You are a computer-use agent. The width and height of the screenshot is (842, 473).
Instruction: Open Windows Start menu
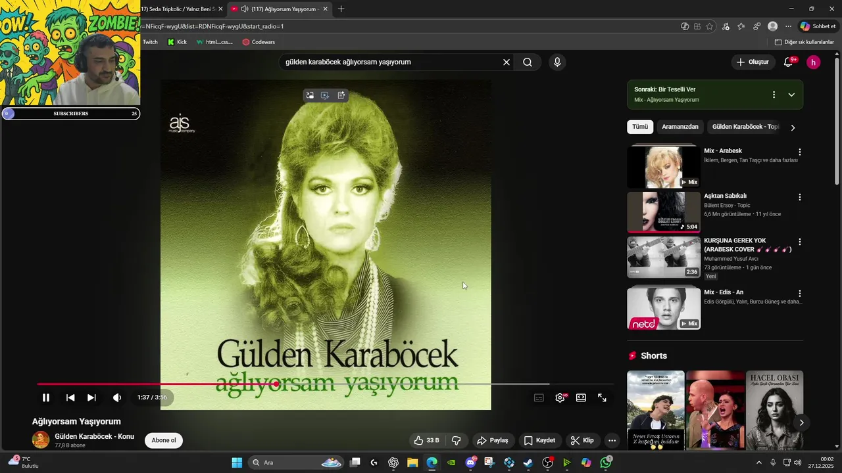(237, 462)
